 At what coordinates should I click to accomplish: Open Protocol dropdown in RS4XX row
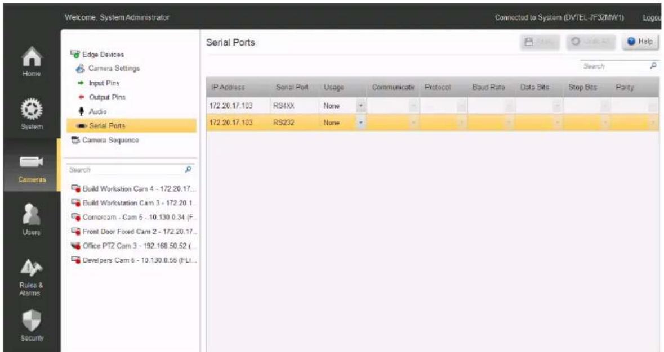[462, 106]
